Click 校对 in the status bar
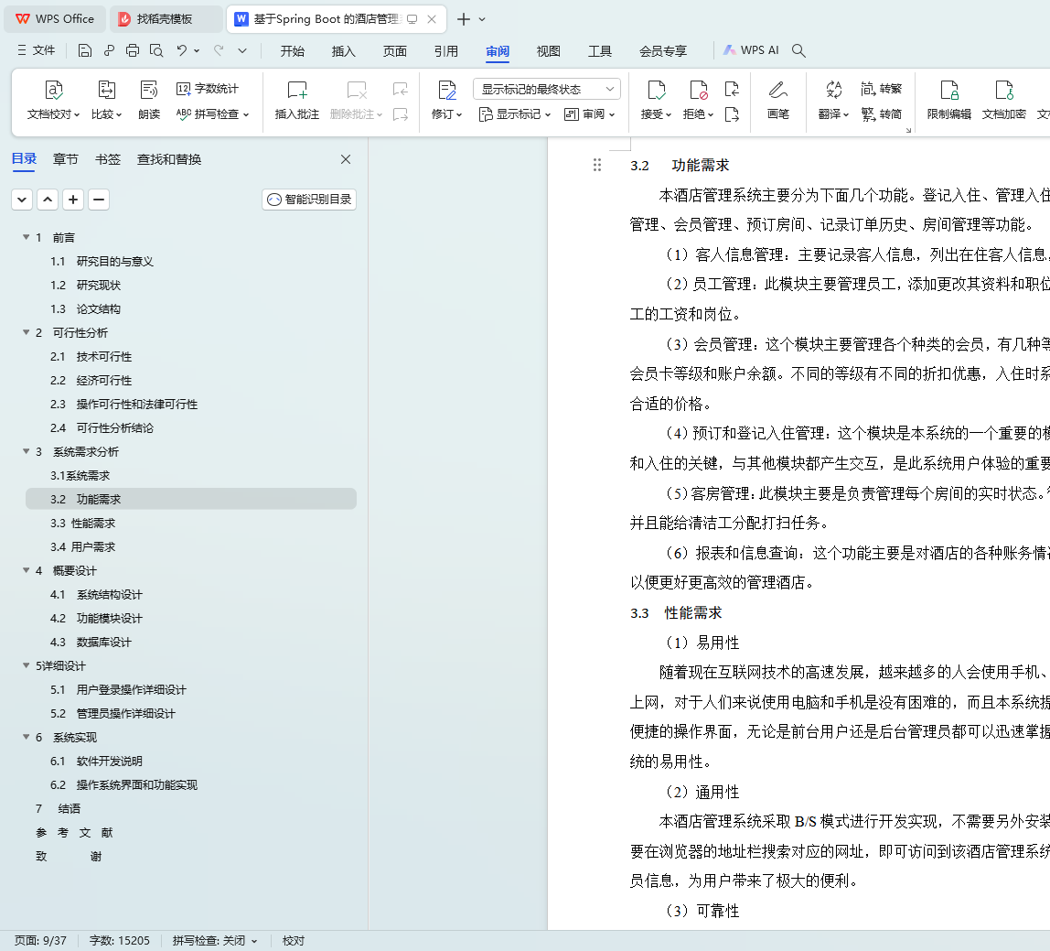The height and width of the screenshot is (951, 1050). click(294, 941)
